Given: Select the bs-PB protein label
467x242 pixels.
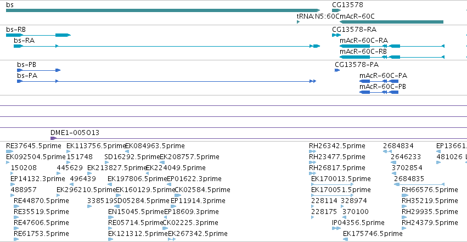Looking at the screenshot, I should [x=26, y=65].
